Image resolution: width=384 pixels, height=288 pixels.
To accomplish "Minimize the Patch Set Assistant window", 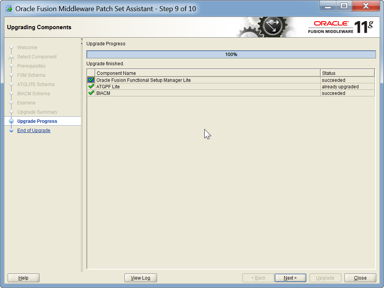I will pyautogui.click(x=328, y=6).
